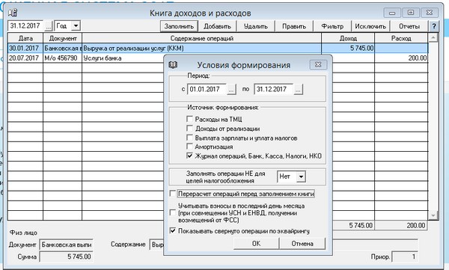
Task: Click the Заполнить toolbar button
Action: 179,26
